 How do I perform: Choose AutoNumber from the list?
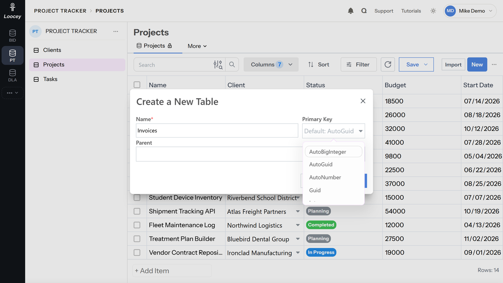(334, 177)
